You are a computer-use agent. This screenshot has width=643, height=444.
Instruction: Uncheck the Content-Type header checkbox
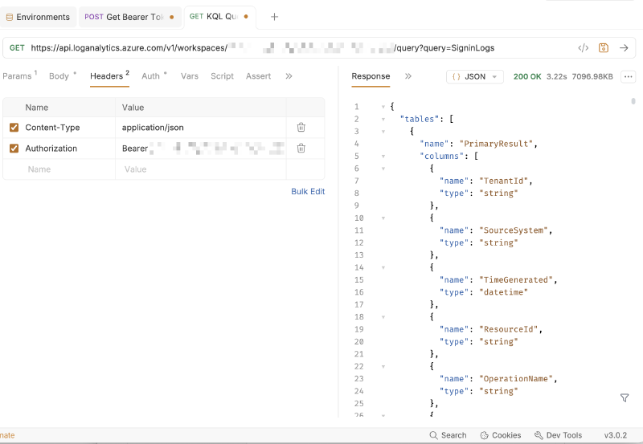[14, 128]
